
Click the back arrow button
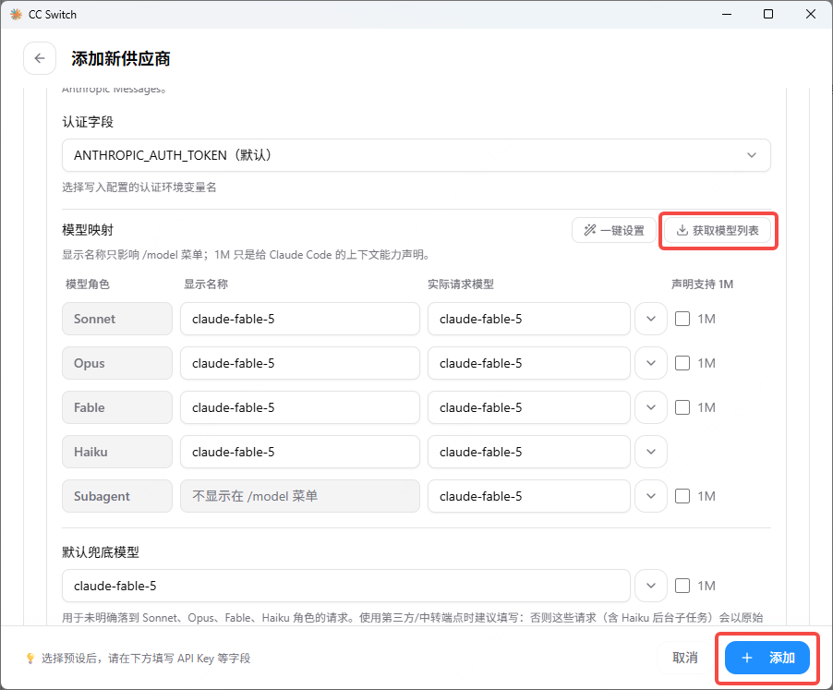coord(40,58)
